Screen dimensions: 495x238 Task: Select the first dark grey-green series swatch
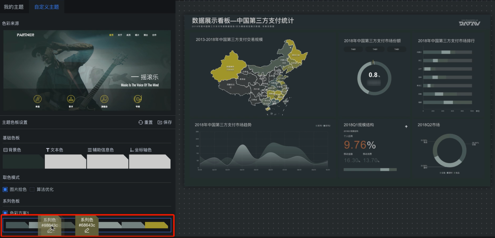point(17,225)
